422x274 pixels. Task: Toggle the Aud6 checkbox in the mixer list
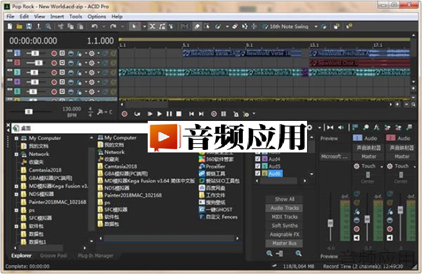[x=258, y=173]
